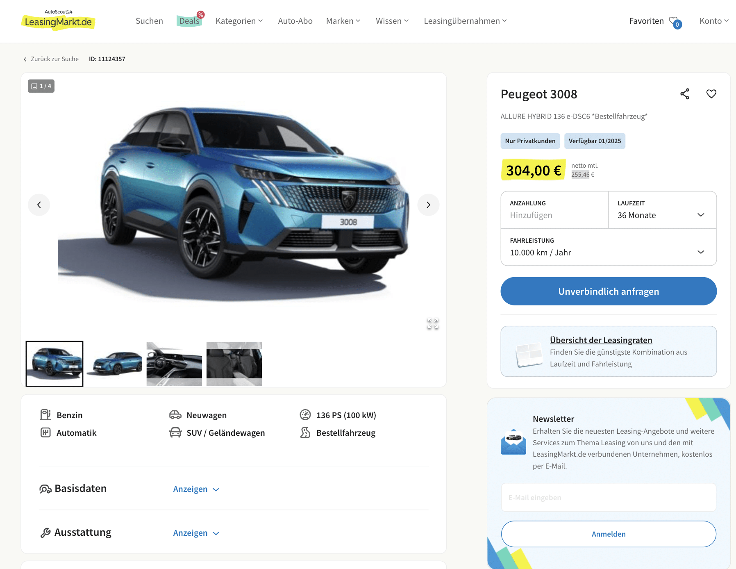The width and height of the screenshot is (736, 569).
Task: Open Übersicht der Leasingraten link
Action: [601, 340]
